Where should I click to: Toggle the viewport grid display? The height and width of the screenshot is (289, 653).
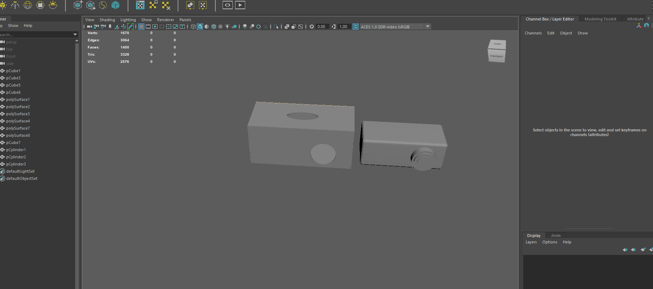(x=141, y=27)
